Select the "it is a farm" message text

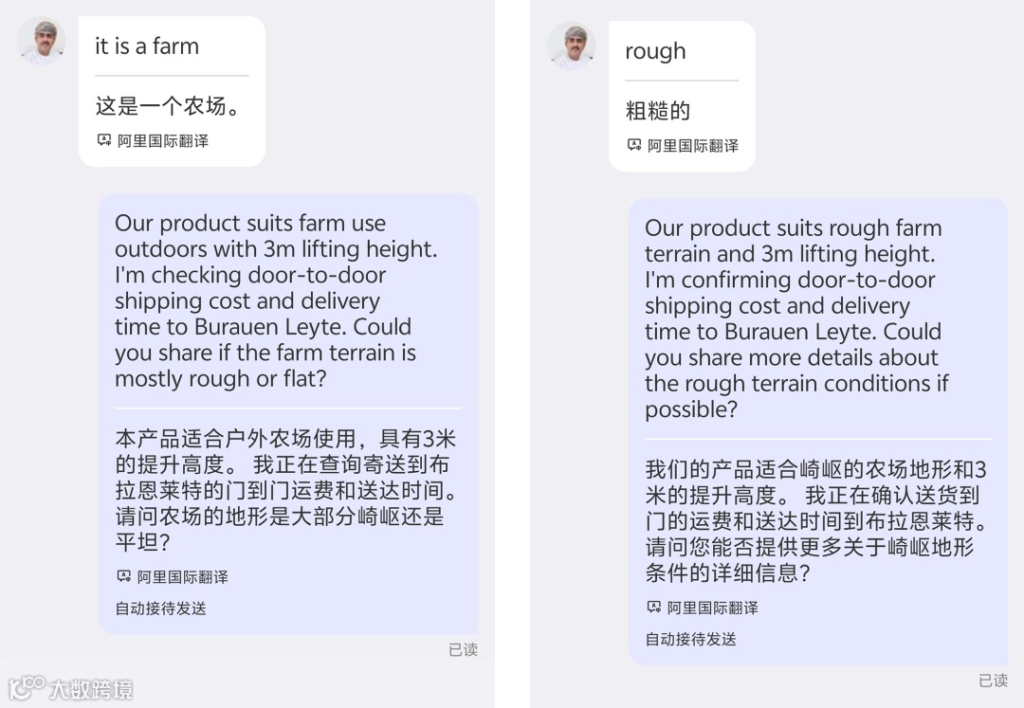tap(147, 46)
